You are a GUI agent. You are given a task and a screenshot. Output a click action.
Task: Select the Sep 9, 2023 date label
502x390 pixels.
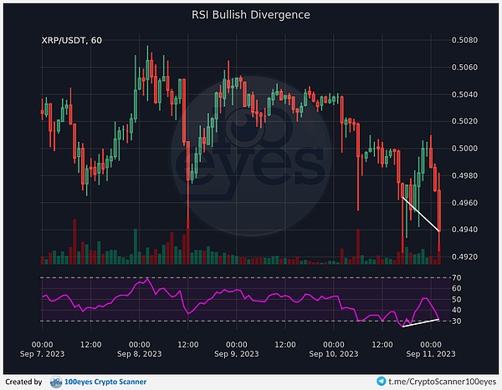[x=237, y=354]
